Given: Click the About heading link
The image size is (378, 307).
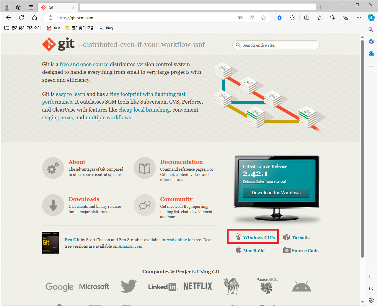Looking at the screenshot, I should (x=77, y=162).
